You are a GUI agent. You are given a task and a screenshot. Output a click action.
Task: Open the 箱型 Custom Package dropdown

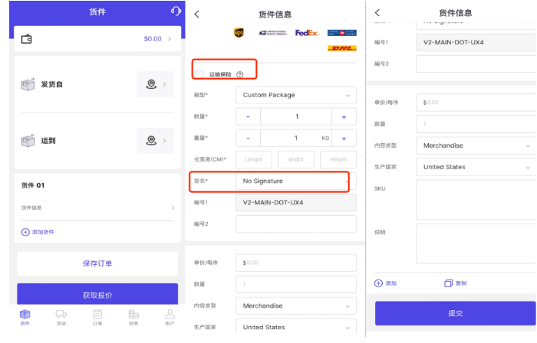point(296,95)
